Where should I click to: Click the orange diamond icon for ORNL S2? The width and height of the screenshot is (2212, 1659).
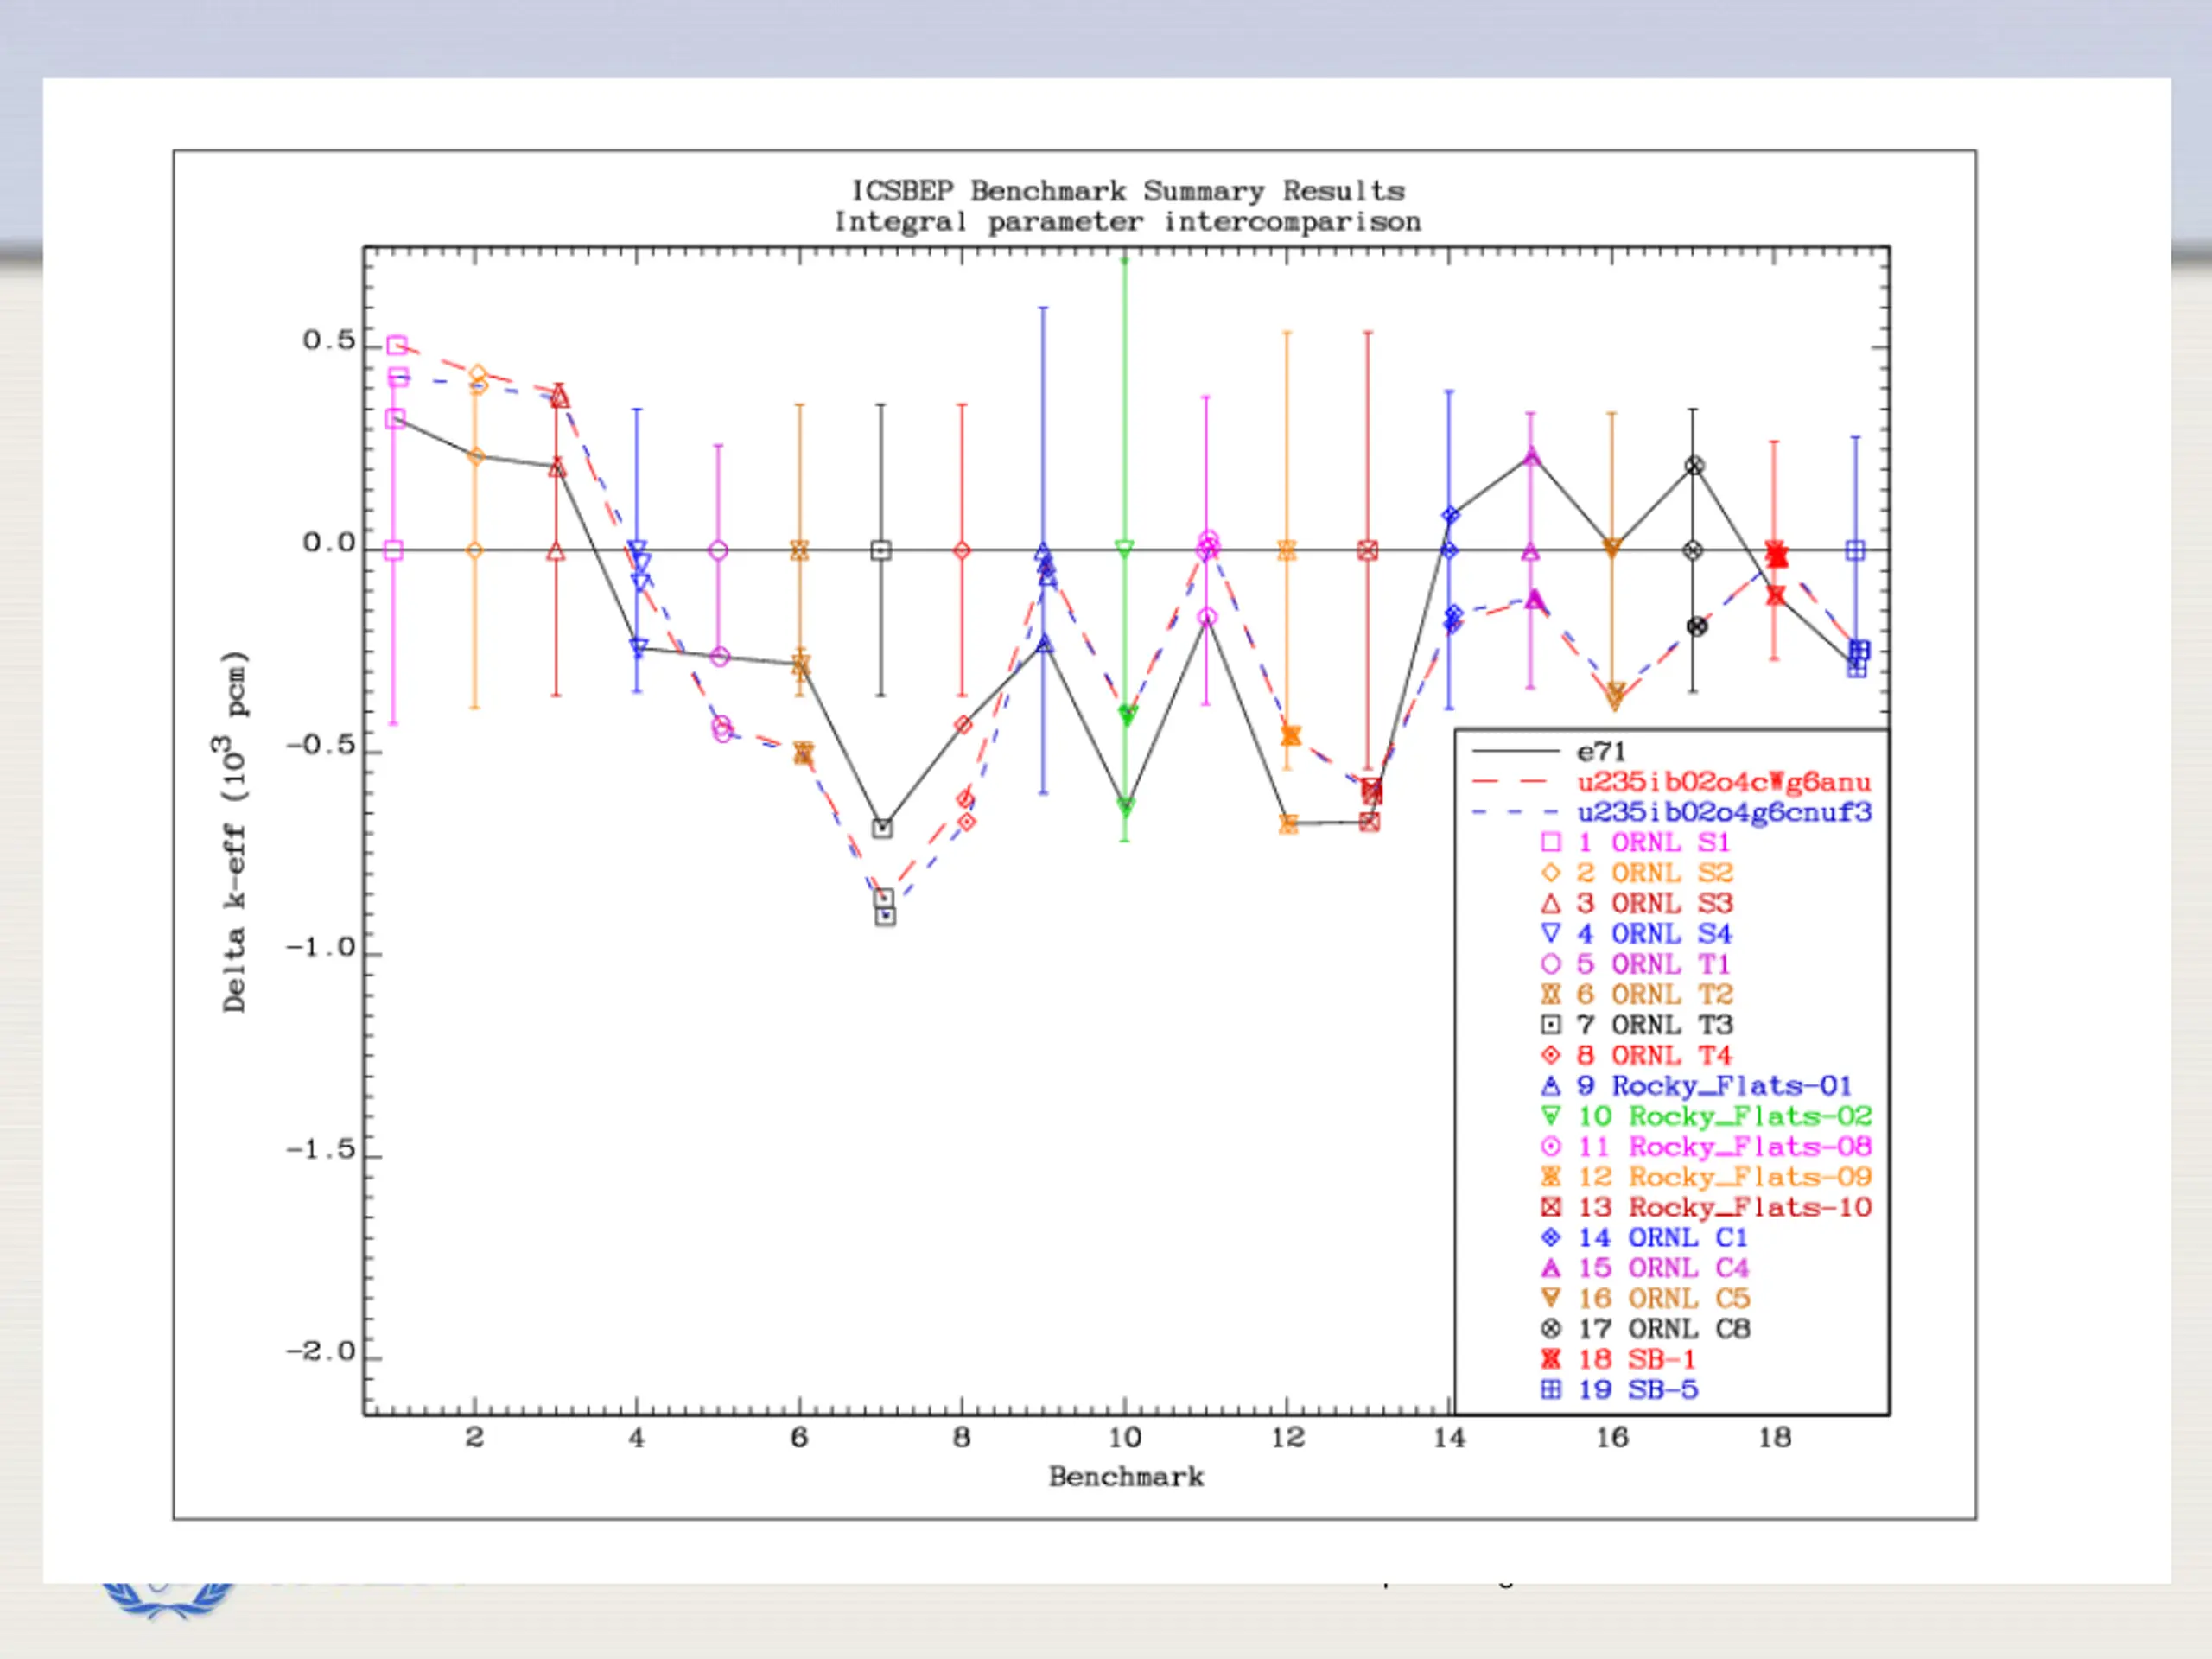(x=1550, y=873)
